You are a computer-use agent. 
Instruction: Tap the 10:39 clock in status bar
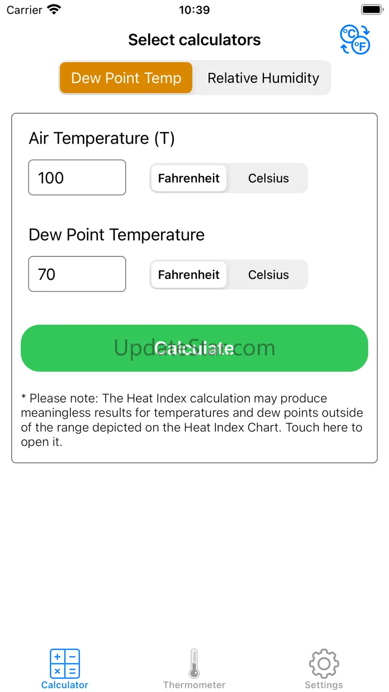(x=194, y=9)
